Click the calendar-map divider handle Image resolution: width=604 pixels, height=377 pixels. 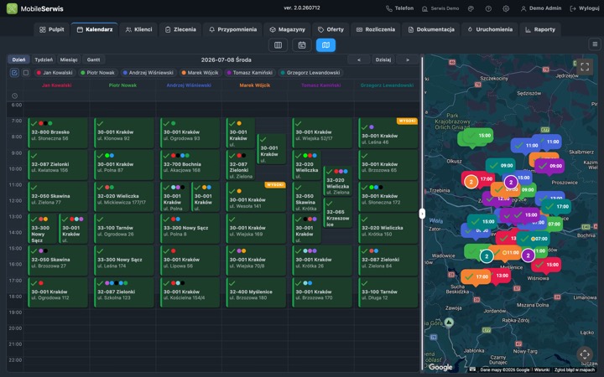[422, 214]
